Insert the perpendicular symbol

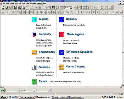[113, 12]
